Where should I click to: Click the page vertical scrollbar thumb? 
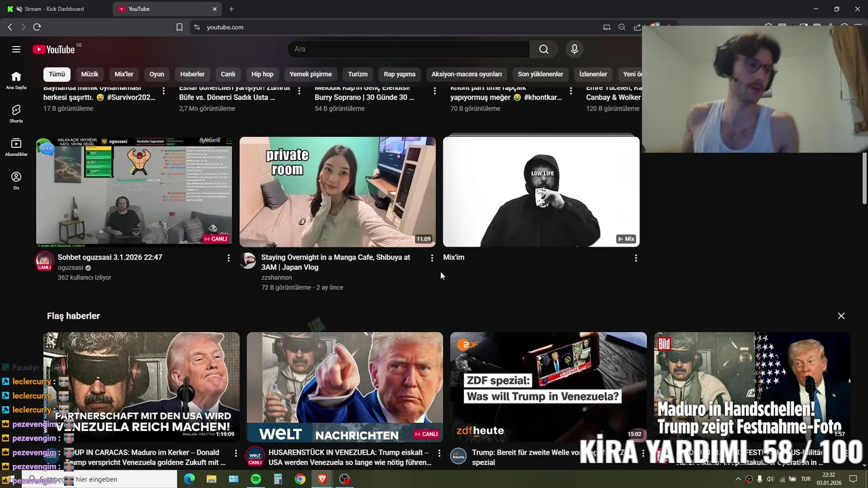(x=865, y=178)
